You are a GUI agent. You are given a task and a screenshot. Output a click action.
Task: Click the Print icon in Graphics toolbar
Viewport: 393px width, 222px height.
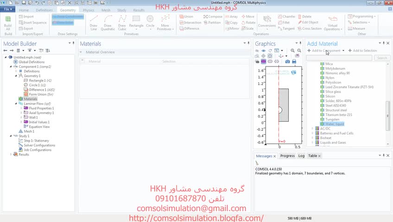point(294,62)
